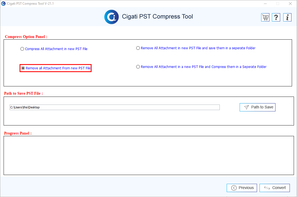297x197 pixels.
Task: Click the Progress Panel heading
Action: tap(18, 133)
